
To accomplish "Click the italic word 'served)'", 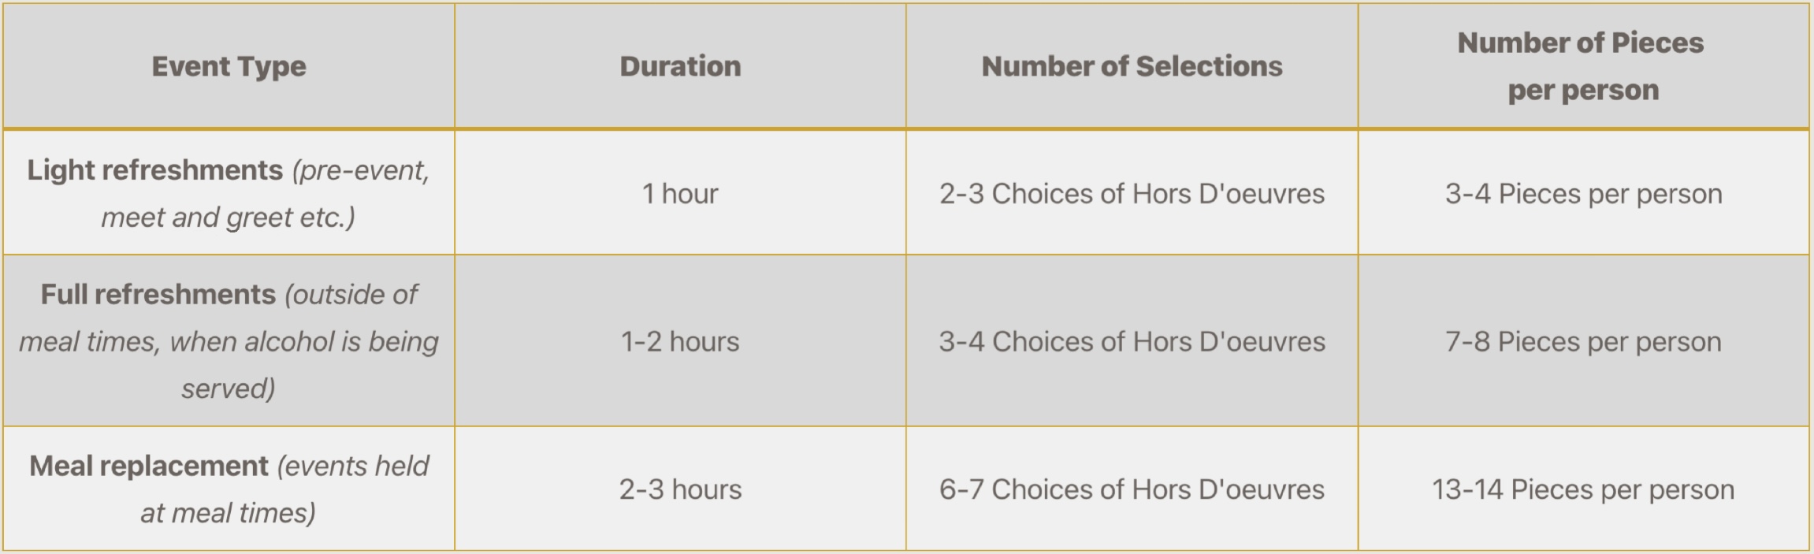I will 228,389.
